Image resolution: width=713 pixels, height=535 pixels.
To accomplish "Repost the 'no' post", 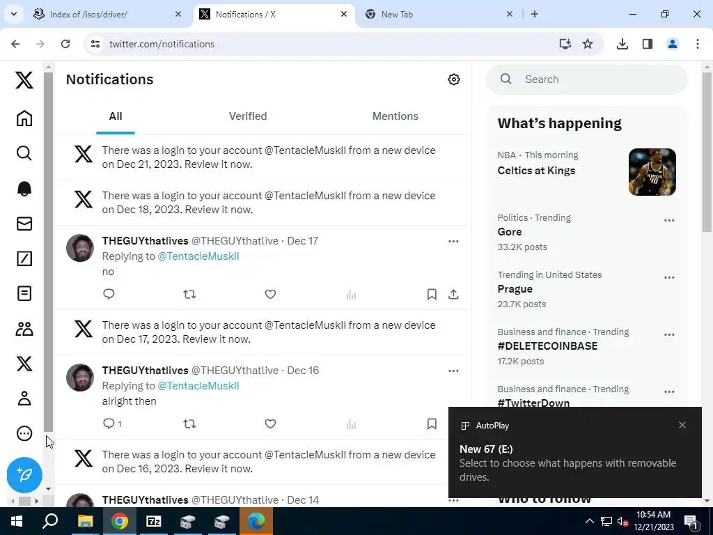I will tap(189, 295).
